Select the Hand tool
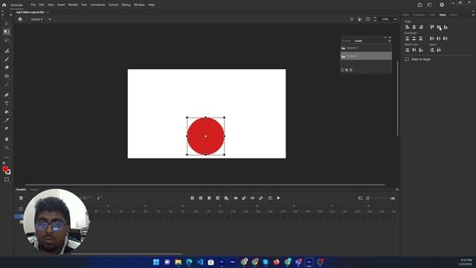Viewport: 476px width, 268px height. pyautogui.click(x=7, y=139)
